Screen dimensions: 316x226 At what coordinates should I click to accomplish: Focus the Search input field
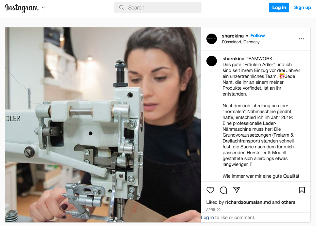point(158,8)
